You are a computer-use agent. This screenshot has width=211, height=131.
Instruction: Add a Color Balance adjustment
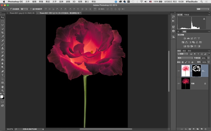click(x=186, y=42)
